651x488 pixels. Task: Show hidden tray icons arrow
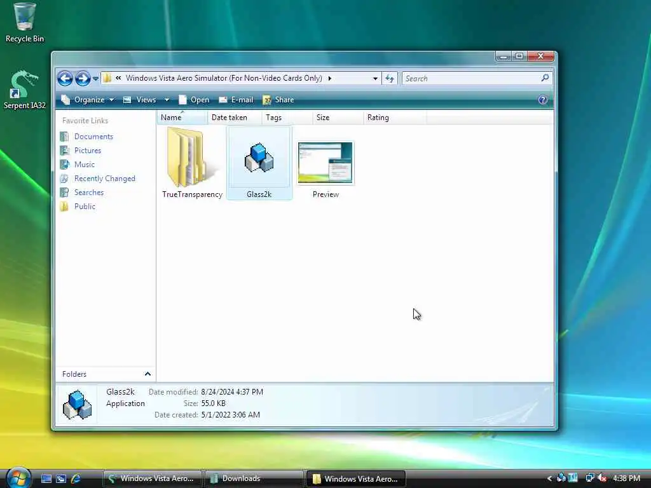click(549, 478)
